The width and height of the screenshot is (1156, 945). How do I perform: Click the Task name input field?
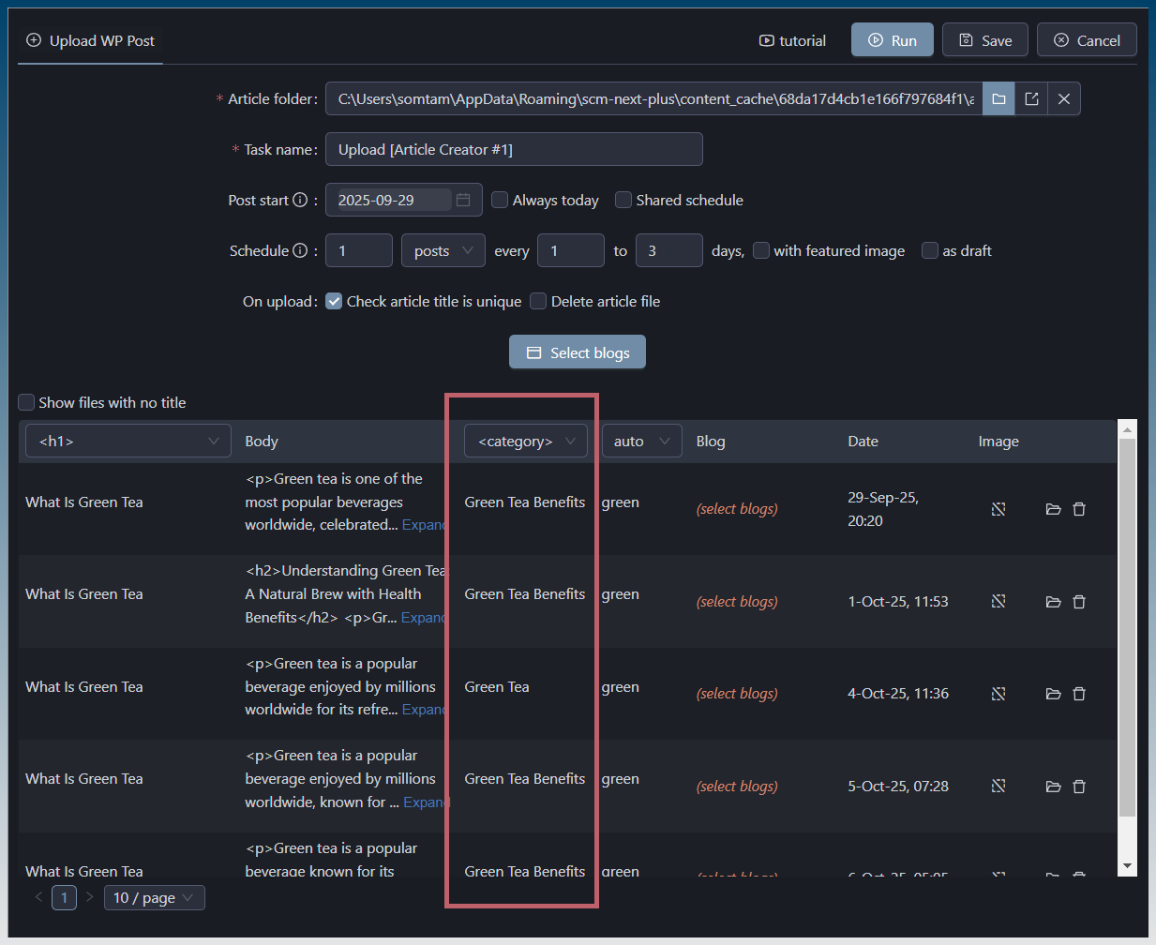click(x=514, y=150)
